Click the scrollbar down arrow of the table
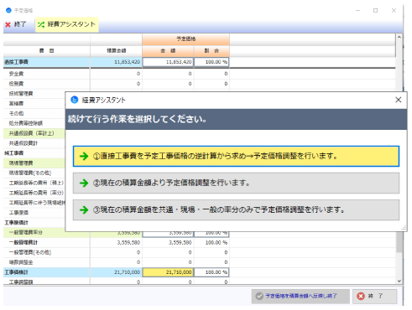The height and width of the screenshot is (310, 412). (399, 281)
